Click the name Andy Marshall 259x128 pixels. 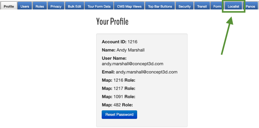130,50
